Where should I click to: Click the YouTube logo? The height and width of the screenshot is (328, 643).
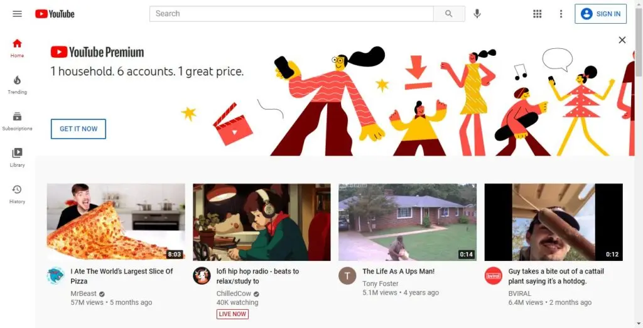click(55, 14)
